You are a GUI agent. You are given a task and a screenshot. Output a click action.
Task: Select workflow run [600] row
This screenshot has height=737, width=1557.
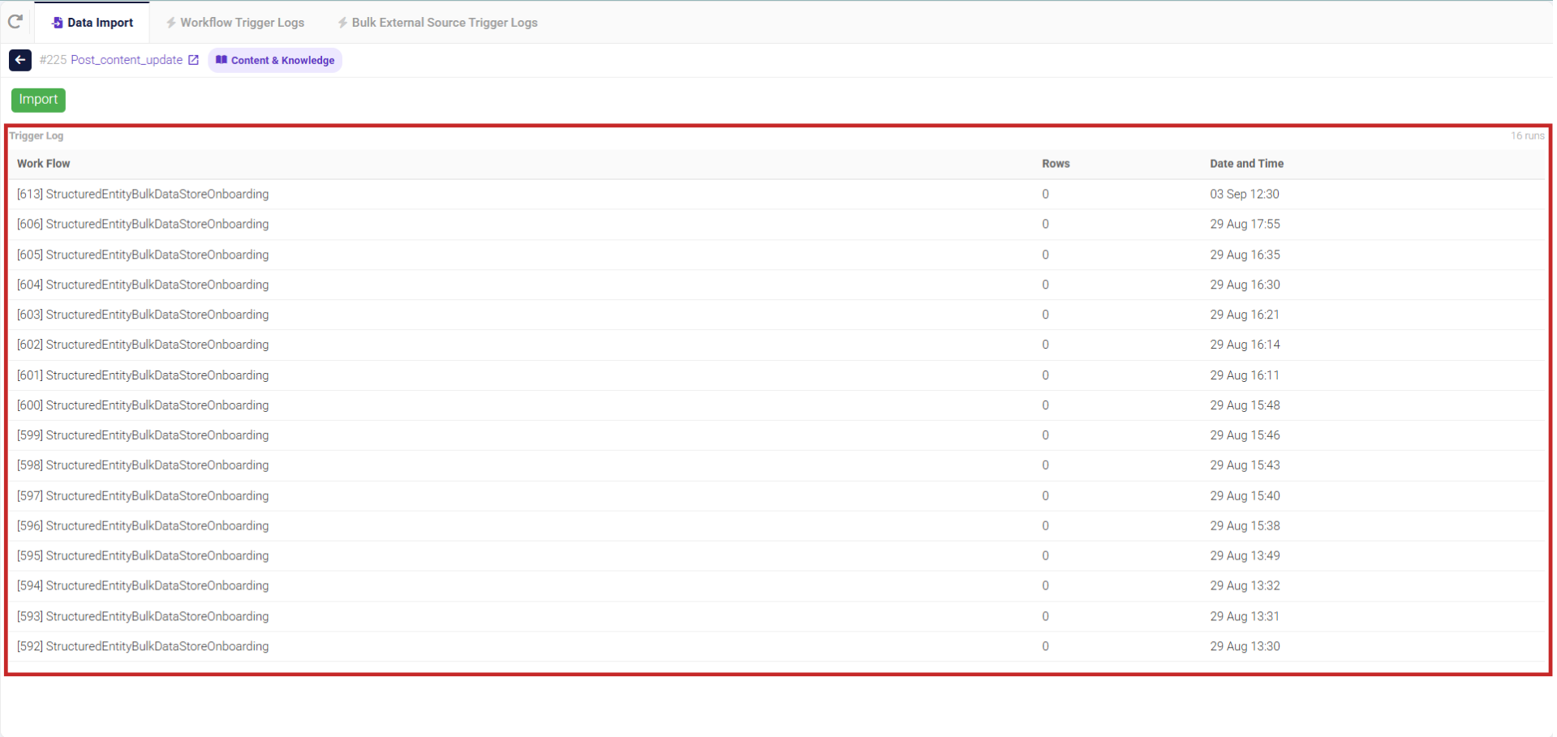coord(777,405)
